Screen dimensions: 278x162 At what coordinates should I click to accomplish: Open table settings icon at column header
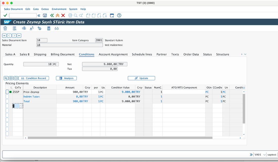tap(244, 88)
